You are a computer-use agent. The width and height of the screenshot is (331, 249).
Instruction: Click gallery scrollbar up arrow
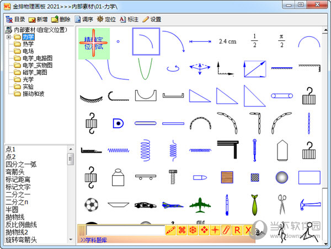[325, 30]
